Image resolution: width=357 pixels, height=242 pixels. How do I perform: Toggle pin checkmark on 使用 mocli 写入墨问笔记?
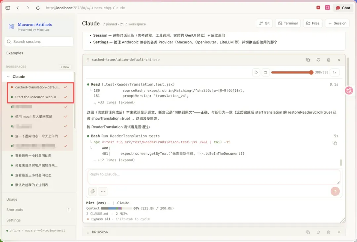point(65,117)
